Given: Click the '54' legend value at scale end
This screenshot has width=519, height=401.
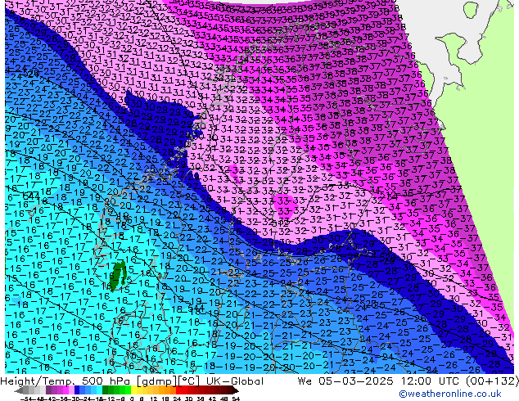Looking at the screenshot, I should coord(236,399).
